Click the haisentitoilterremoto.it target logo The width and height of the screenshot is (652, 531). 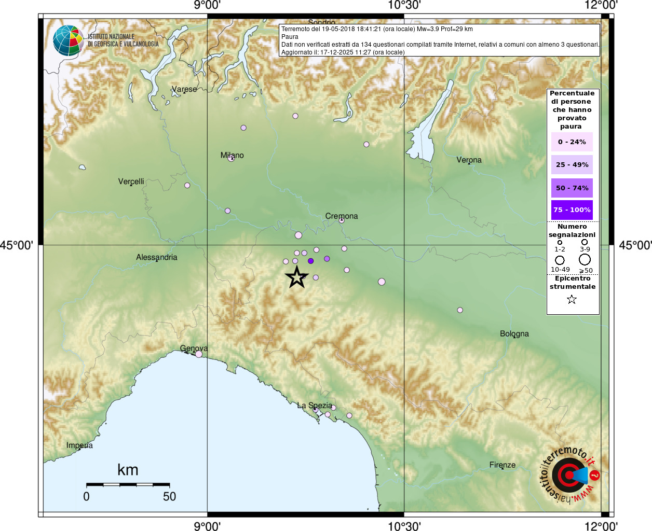[569, 475]
